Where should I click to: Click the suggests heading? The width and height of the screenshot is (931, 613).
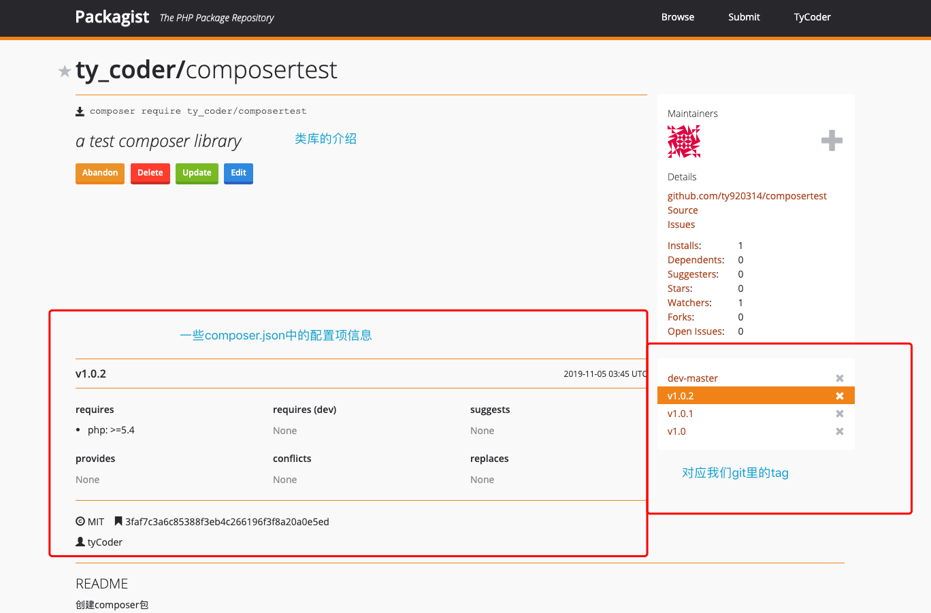click(x=490, y=410)
